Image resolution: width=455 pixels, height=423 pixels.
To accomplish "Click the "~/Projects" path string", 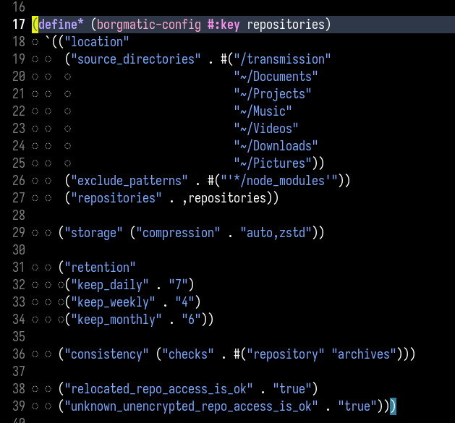I will pyautogui.click(x=273, y=94).
